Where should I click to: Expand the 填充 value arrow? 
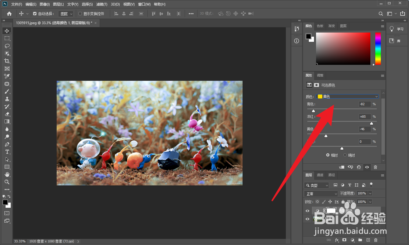click(x=370, y=202)
